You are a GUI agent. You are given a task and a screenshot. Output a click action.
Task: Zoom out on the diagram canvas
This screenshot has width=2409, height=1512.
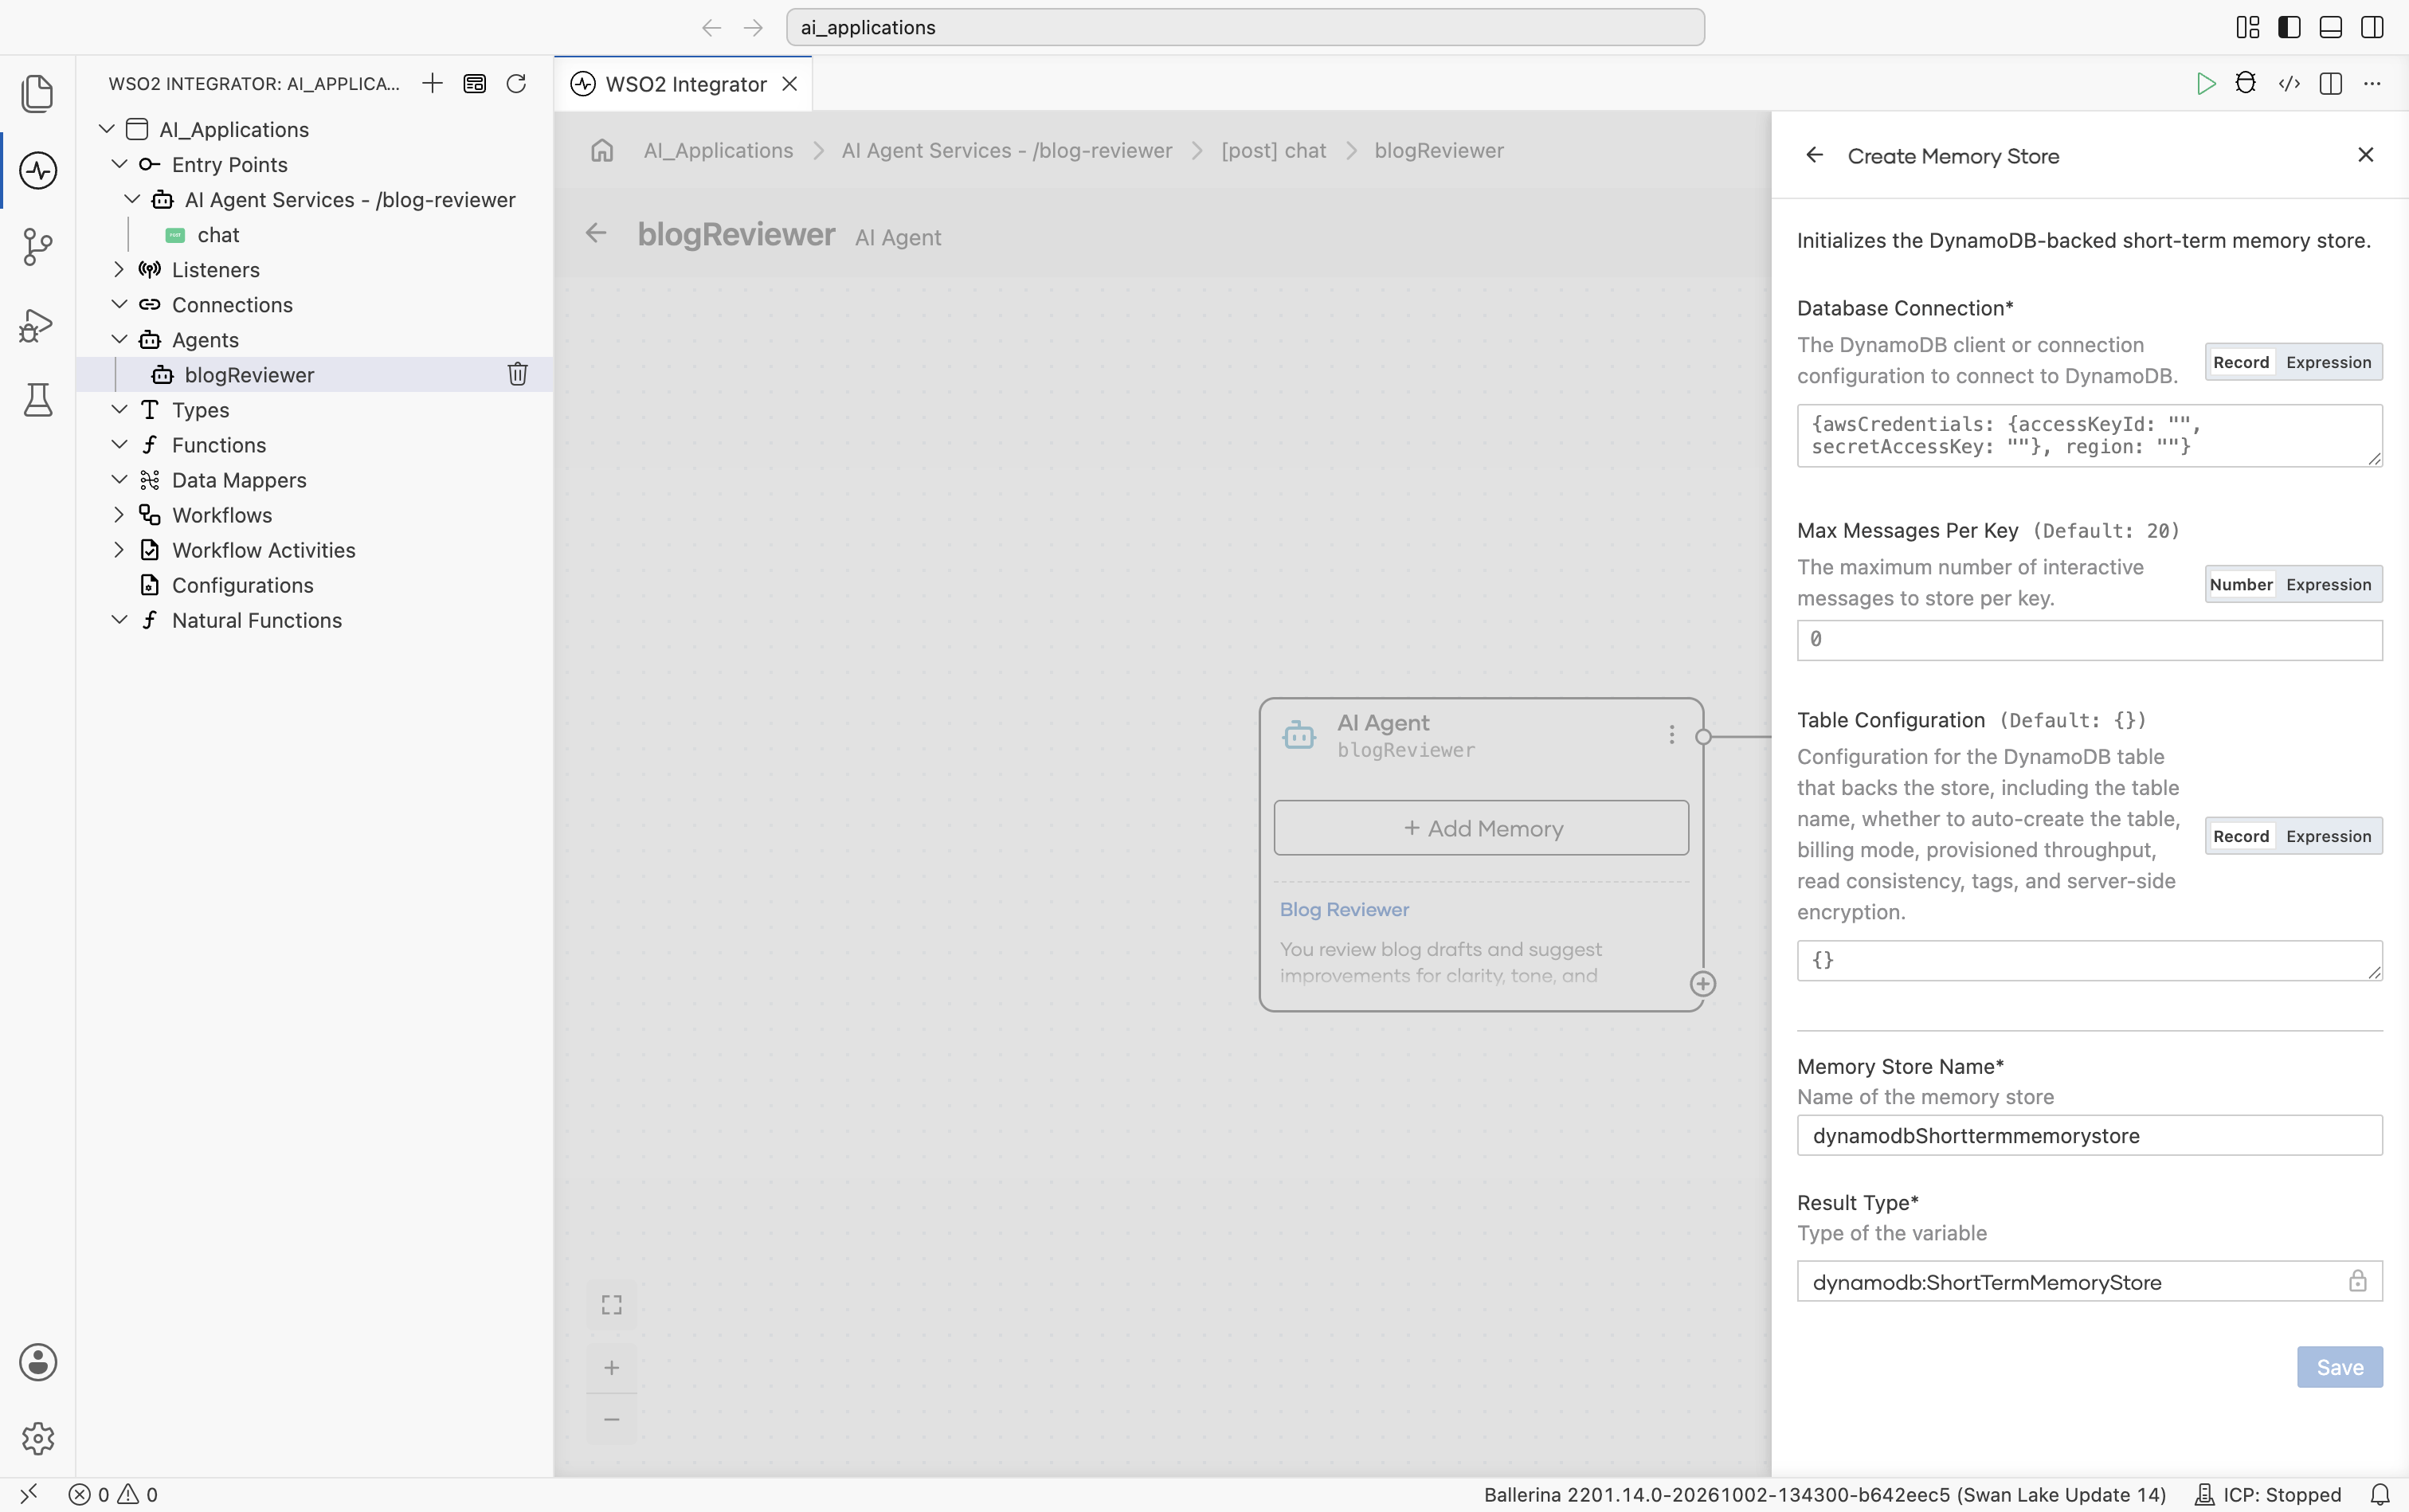point(612,1419)
